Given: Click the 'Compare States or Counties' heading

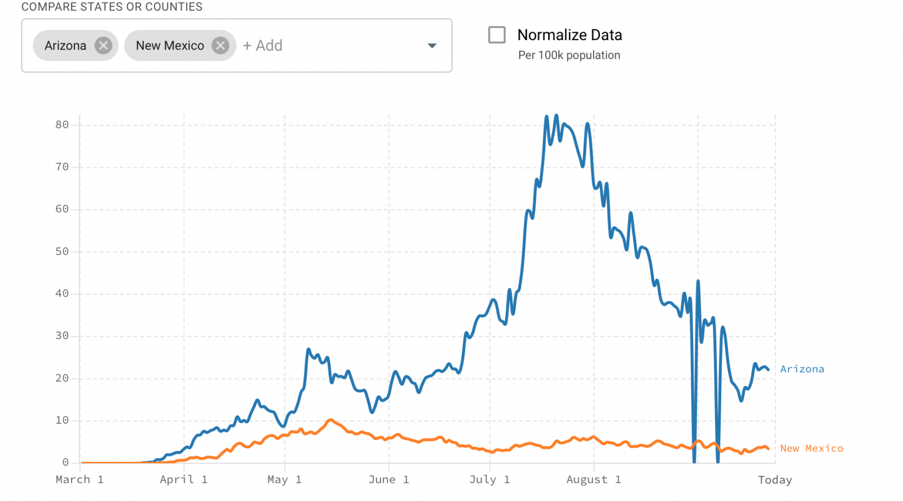Looking at the screenshot, I should coord(112,7).
